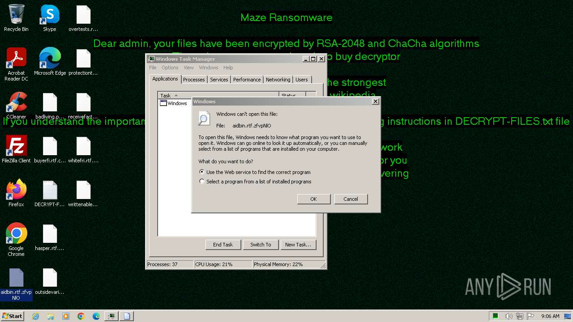Open Firefox desktop shortcut
Image resolution: width=573 pixels, height=322 pixels.
[x=16, y=193]
